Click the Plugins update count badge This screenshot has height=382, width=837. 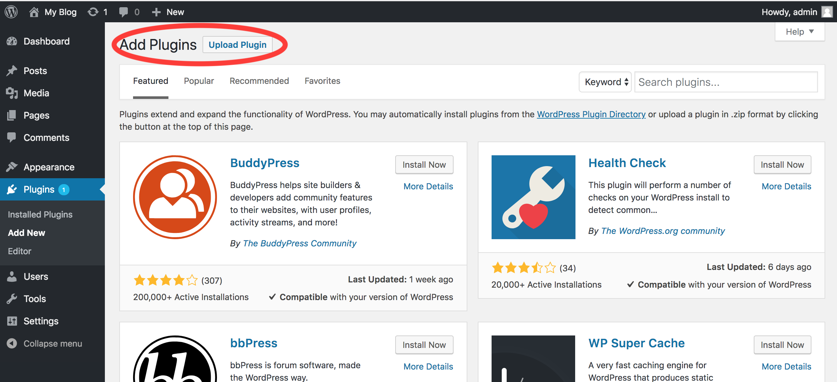[x=64, y=190]
